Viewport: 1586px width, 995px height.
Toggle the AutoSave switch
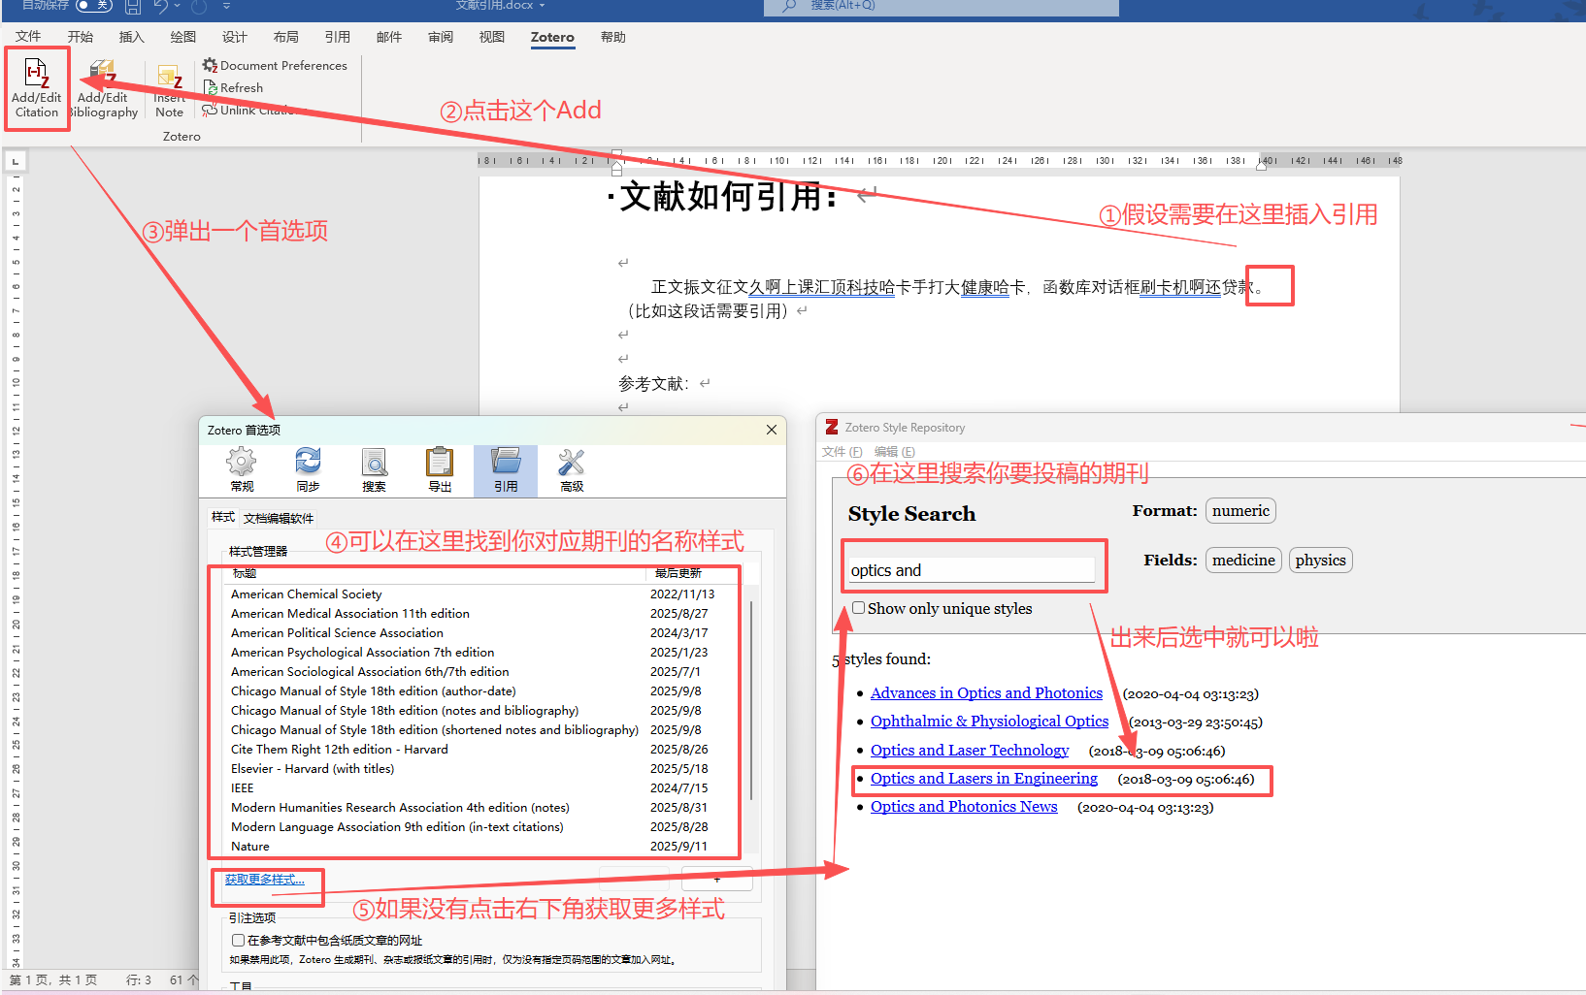[x=93, y=5]
